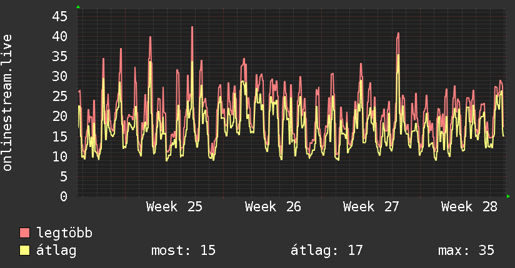Screen dimensions: 515x268
Task: Click the 'átlag: 17' statistic text
Action: pyautogui.click(x=327, y=251)
